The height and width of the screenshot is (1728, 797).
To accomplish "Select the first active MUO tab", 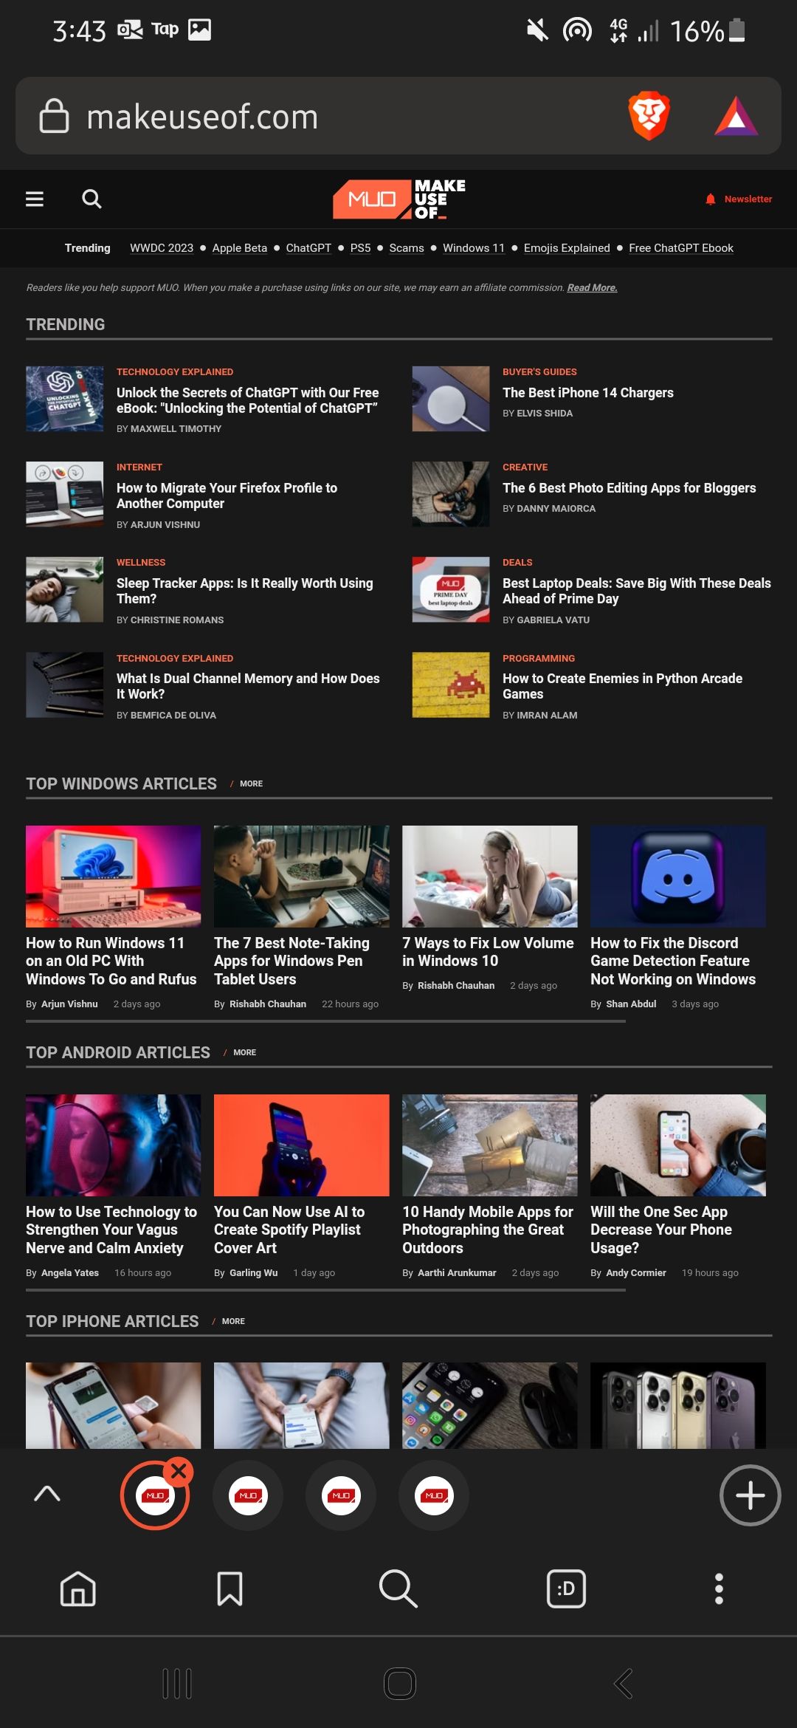I will 155,1495.
